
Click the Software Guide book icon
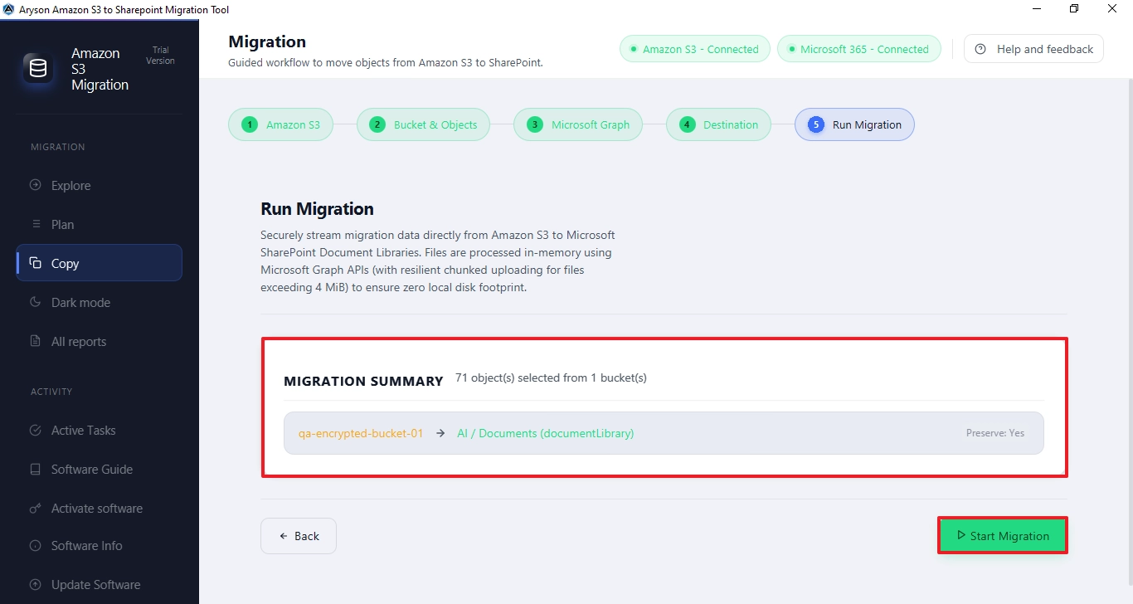pyautogui.click(x=35, y=469)
